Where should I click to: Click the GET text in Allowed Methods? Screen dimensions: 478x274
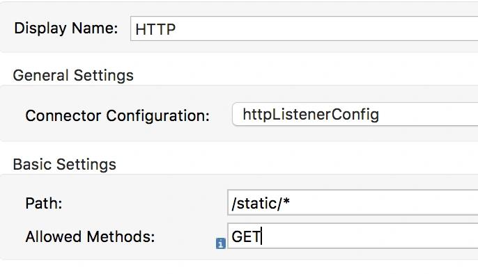click(x=247, y=236)
